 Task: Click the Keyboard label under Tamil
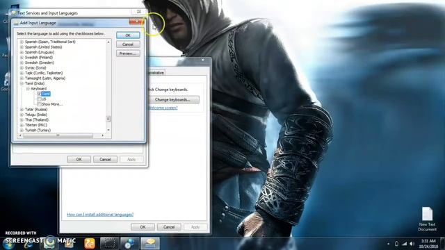[x=39, y=89]
